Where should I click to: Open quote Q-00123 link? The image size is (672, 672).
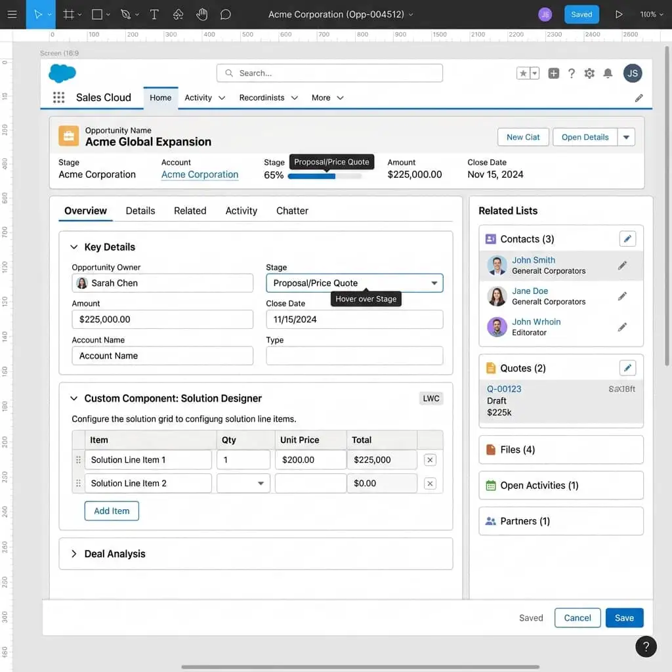[x=504, y=389]
